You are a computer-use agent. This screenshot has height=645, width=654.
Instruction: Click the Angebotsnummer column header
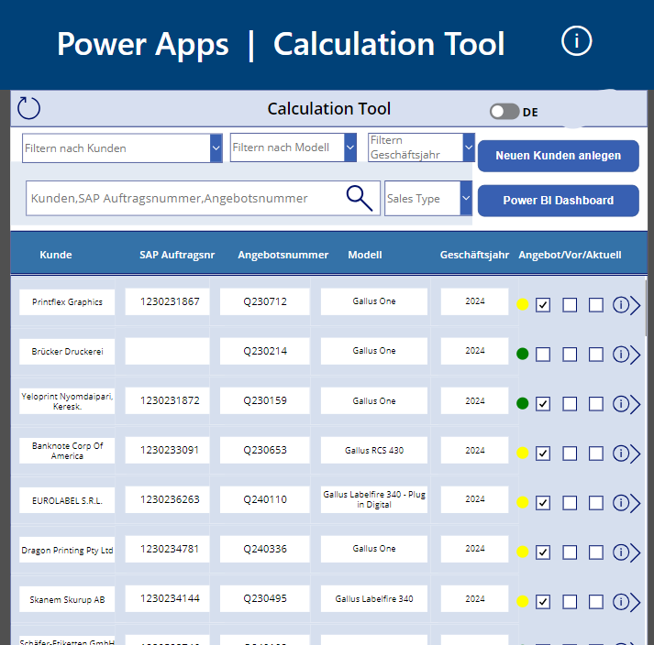(x=283, y=255)
